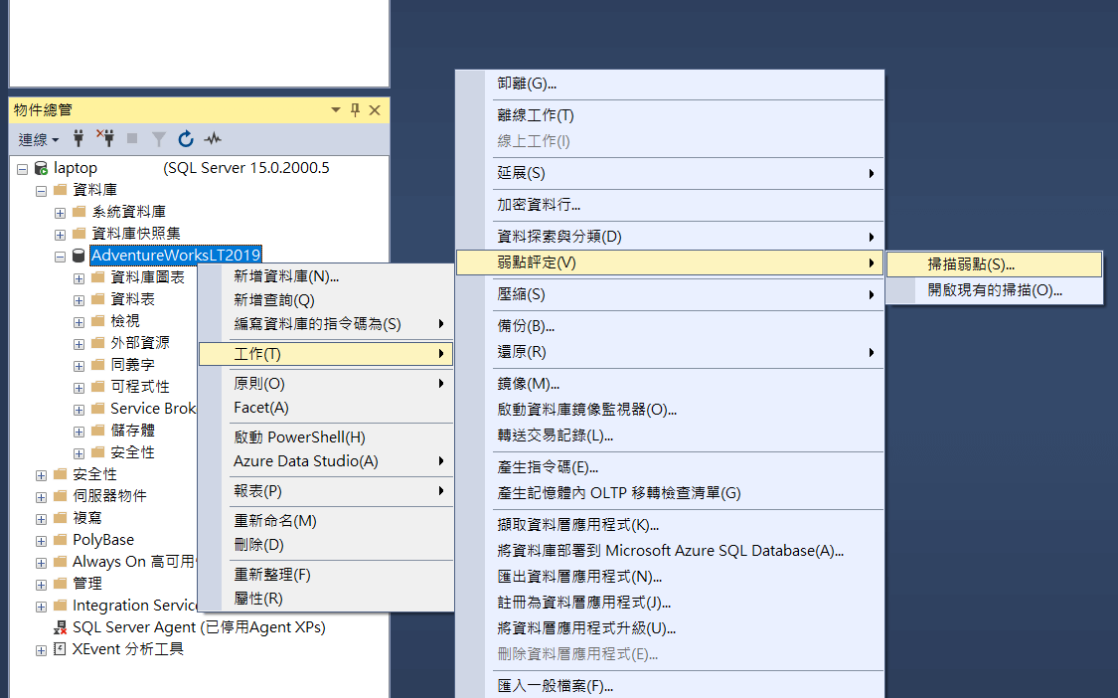Screen dimensions: 1118x698
Task: Click 新增查詢(Q) in context menu
Action: click(x=273, y=299)
